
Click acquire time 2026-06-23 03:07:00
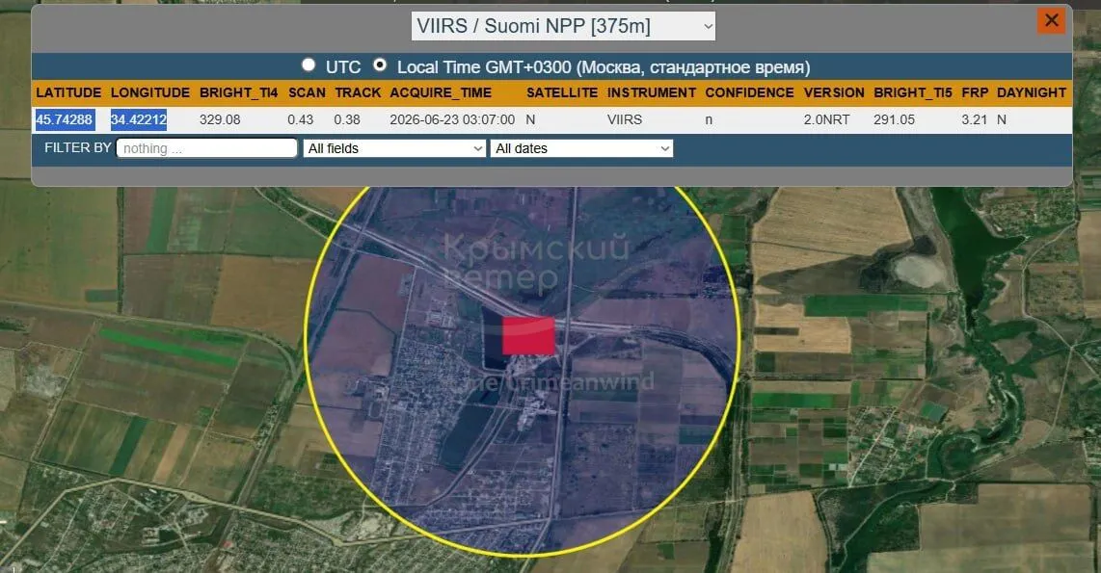click(x=452, y=120)
